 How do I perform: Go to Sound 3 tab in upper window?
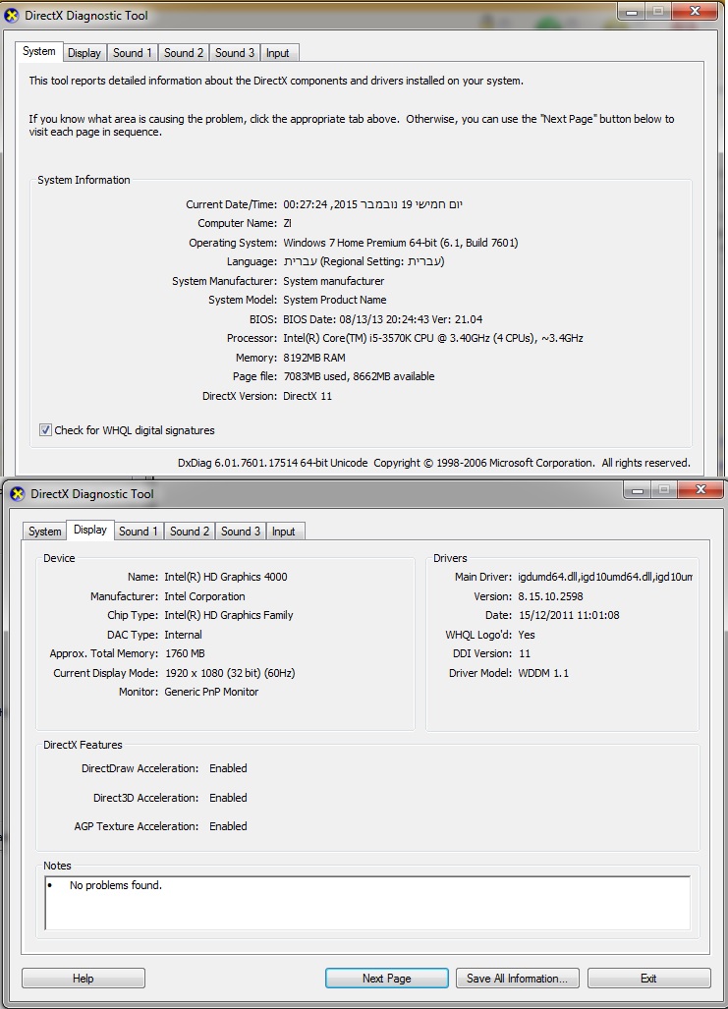235,53
